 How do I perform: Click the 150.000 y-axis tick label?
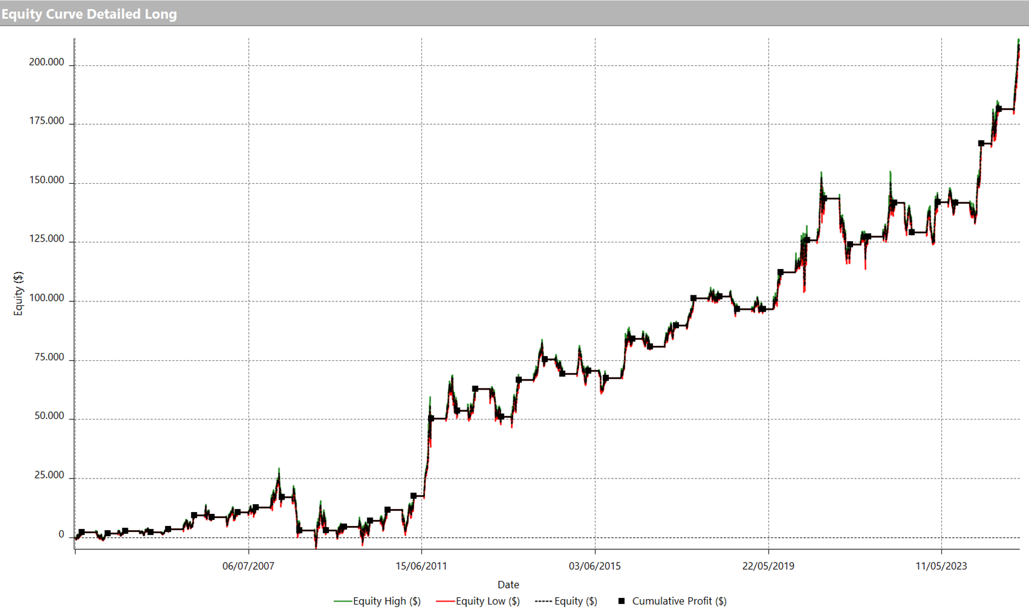pyautogui.click(x=46, y=180)
